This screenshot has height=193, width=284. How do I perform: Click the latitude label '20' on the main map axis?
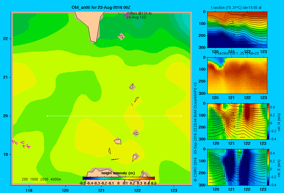6,116
